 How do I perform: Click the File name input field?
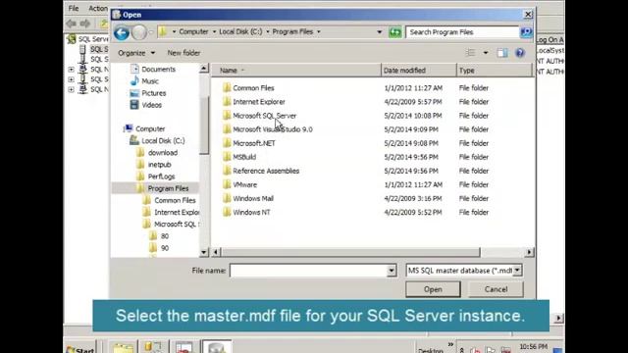point(309,271)
